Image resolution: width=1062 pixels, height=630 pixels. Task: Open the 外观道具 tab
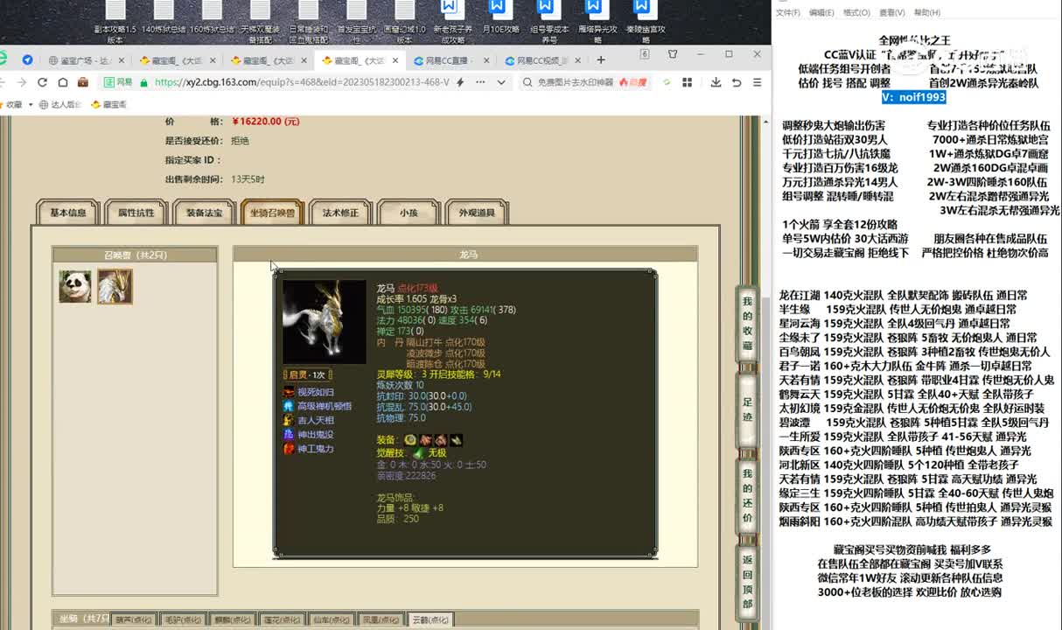tap(477, 213)
